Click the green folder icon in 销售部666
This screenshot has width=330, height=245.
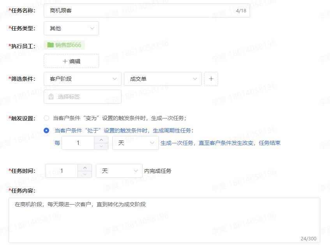[50, 45]
